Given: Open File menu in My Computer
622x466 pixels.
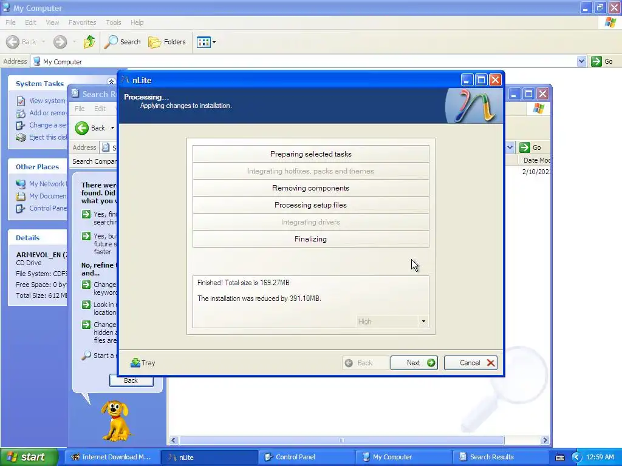Looking at the screenshot, I should point(10,22).
